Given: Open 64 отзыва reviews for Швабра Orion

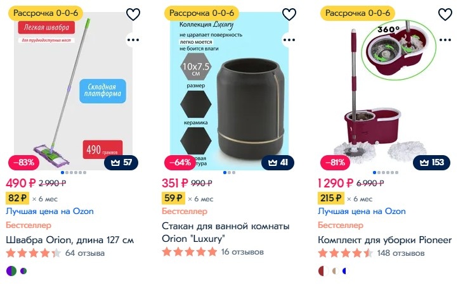Looking at the screenshot, I should click(85, 253).
